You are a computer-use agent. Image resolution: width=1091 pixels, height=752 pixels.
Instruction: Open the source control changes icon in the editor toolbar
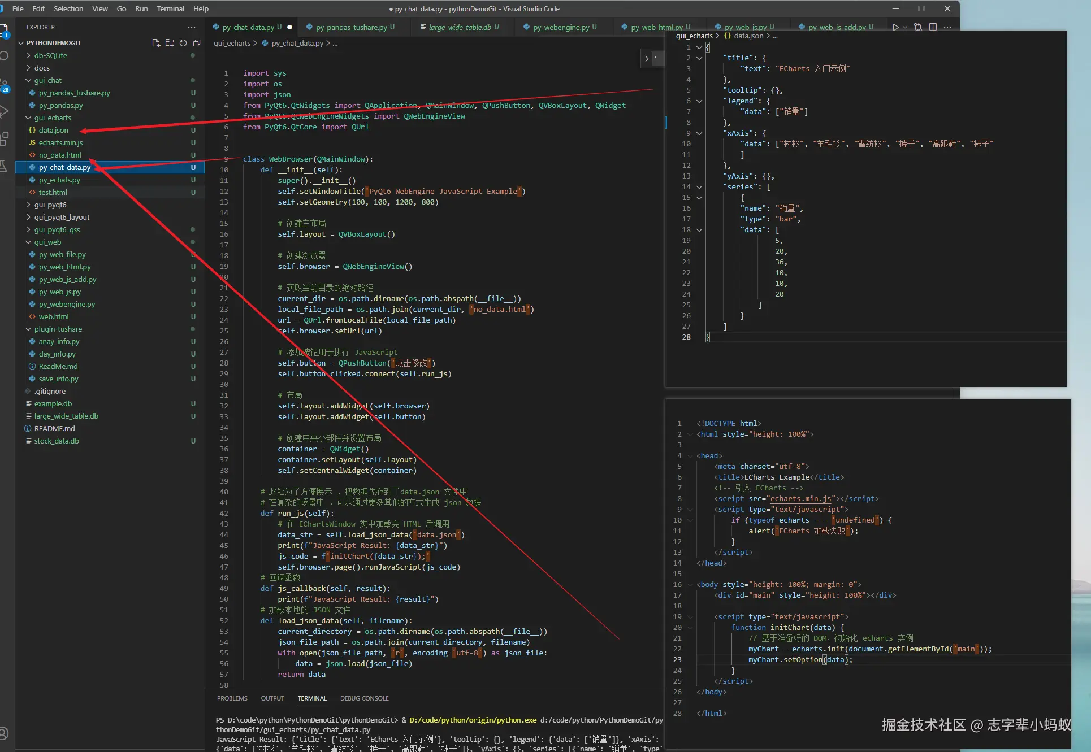[918, 27]
